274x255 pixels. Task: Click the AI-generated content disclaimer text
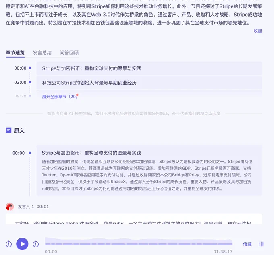134,114
